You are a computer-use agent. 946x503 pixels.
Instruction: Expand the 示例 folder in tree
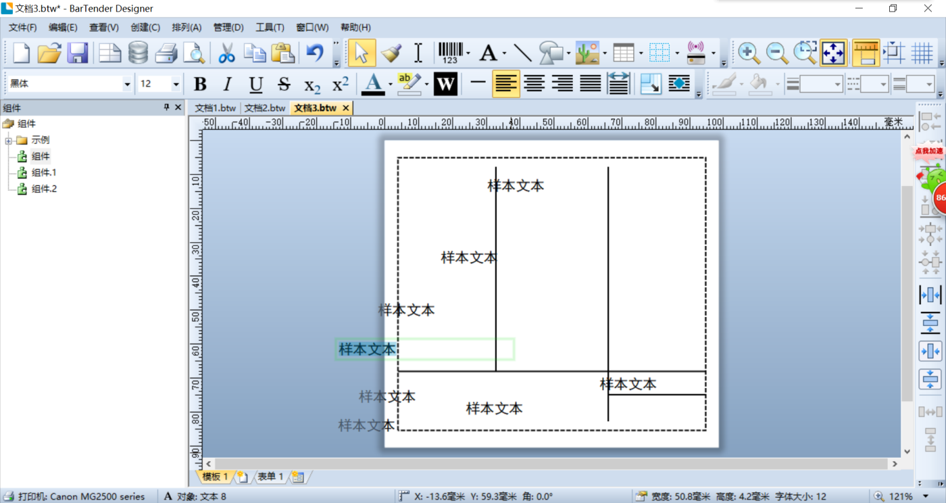[x=9, y=141]
